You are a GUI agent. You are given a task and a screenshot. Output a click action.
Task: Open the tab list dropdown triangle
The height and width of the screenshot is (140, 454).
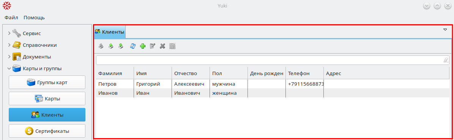pyautogui.click(x=445, y=30)
